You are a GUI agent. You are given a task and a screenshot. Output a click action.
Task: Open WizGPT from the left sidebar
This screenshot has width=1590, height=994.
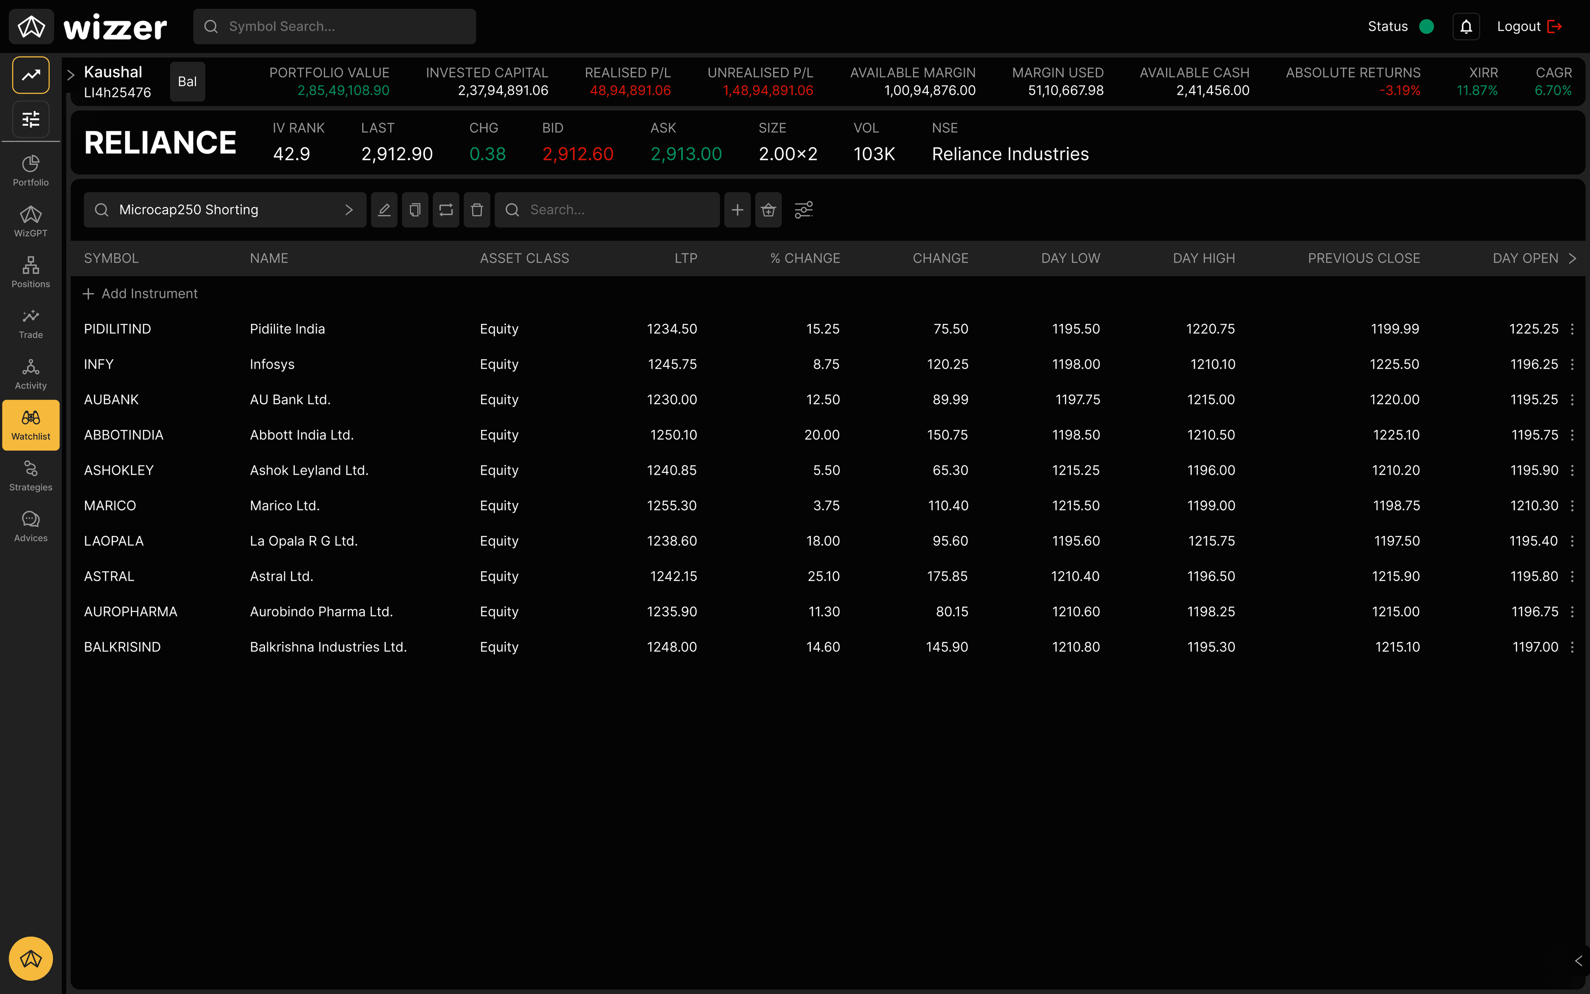click(x=30, y=220)
